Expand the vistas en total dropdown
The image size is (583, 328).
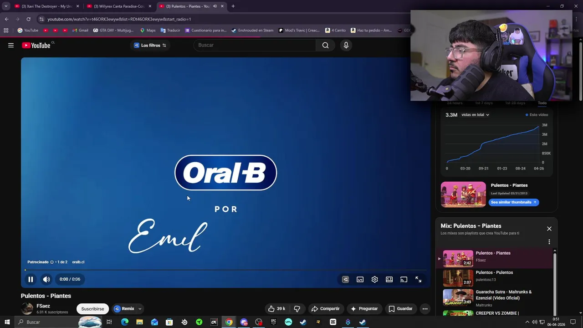pyautogui.click(x=475, y=115)
